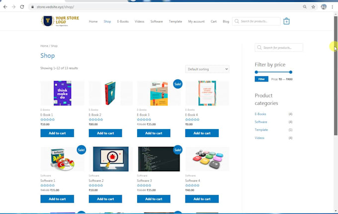
Task: Apply price range with Filter button
Action: click(261, 79)
